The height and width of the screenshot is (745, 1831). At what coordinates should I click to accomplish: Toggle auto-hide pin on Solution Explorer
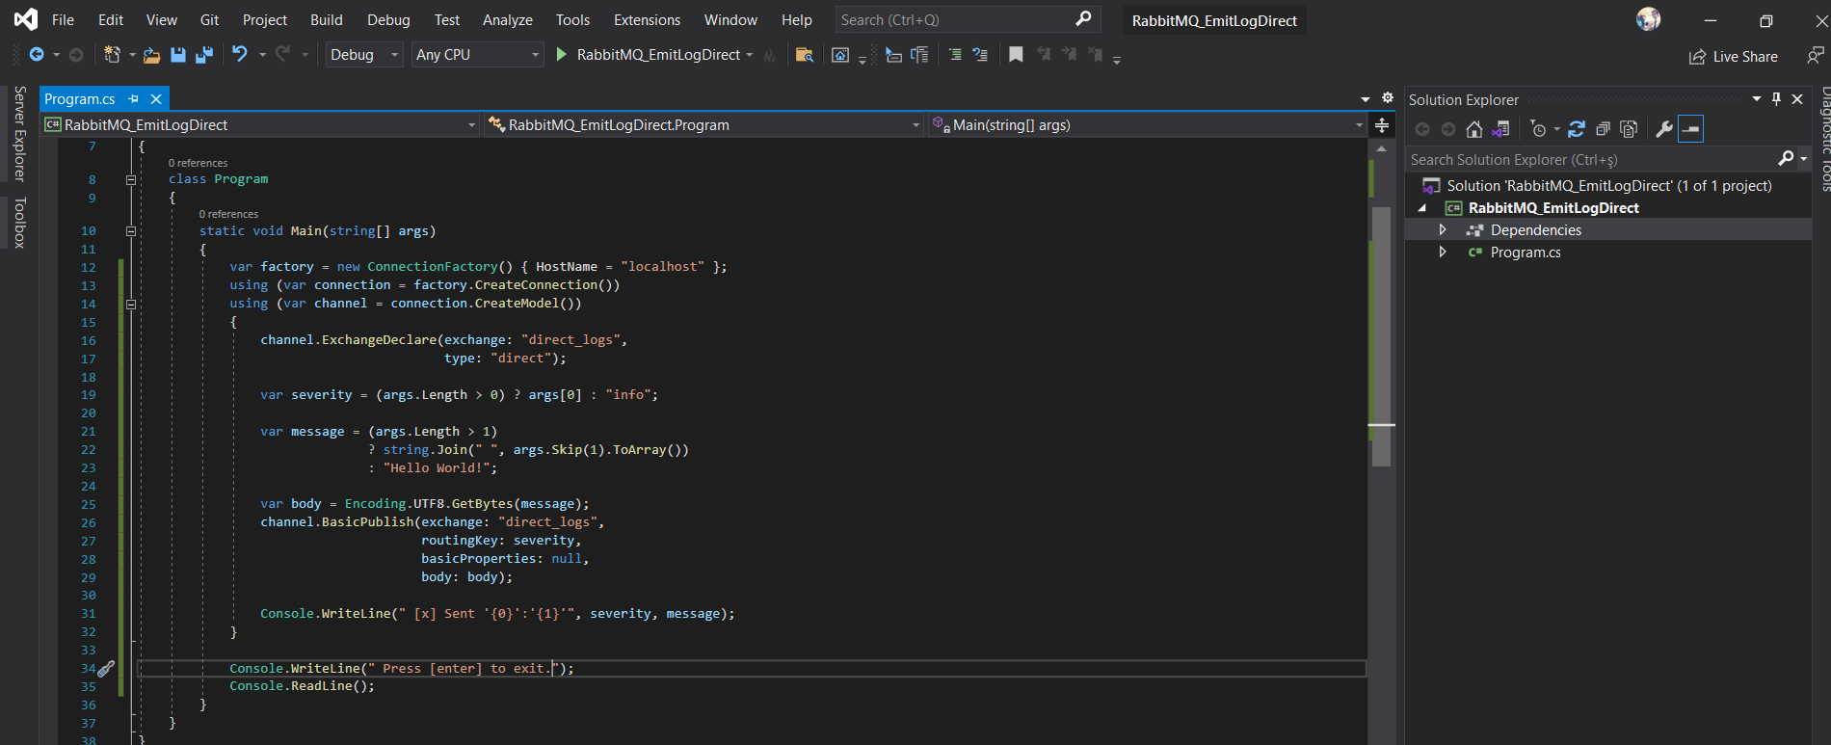1776,99
